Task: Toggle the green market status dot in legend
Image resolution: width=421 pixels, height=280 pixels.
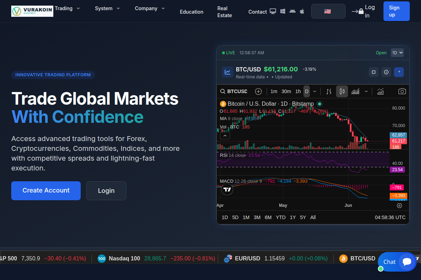Action: click(319, 104)
